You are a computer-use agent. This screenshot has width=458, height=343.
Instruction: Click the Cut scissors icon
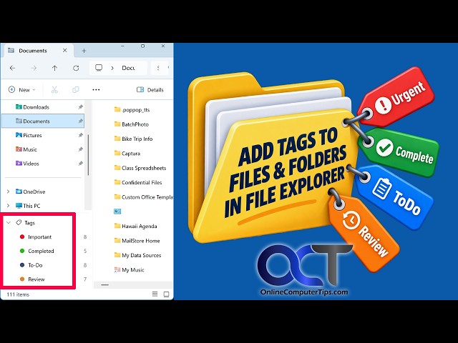point(54,89)
